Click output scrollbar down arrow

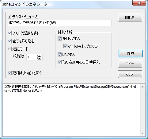(142, 133)
